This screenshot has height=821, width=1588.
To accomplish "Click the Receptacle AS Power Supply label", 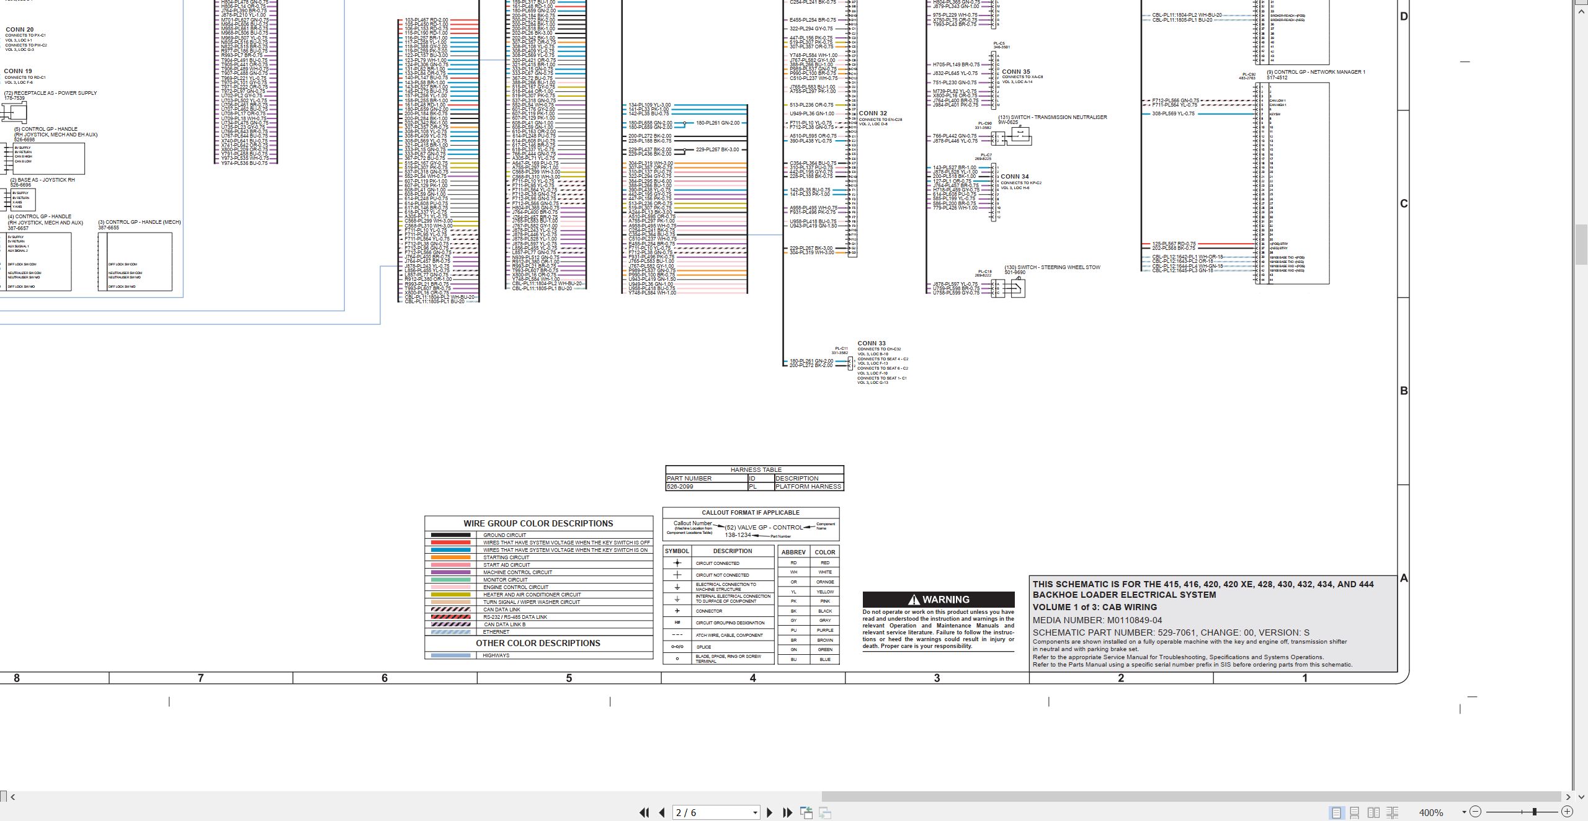I will click(50, 93).
